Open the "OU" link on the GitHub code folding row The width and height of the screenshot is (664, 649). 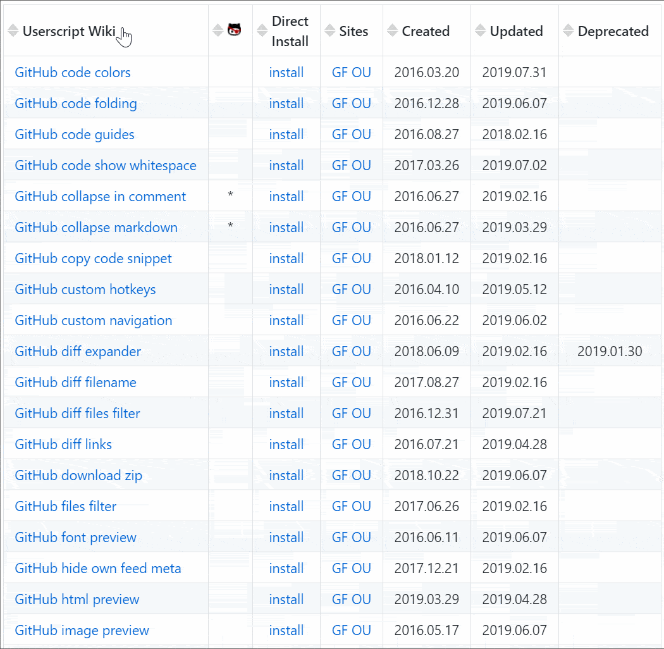click(362, 103)
